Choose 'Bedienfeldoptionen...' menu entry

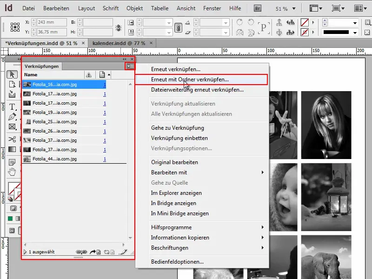[x=177, y=262]
